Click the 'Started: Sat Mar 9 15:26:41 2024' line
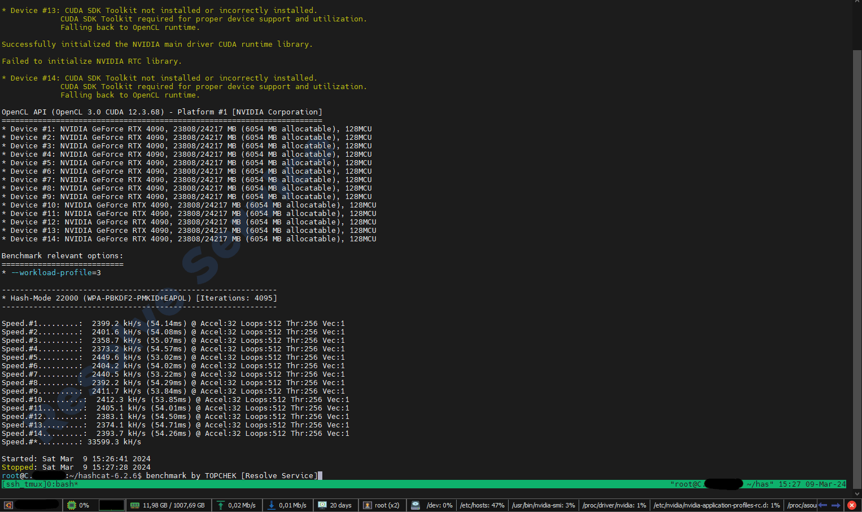862x512 pixels. 76,459
